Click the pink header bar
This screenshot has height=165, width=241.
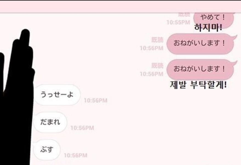click(120, 7)
